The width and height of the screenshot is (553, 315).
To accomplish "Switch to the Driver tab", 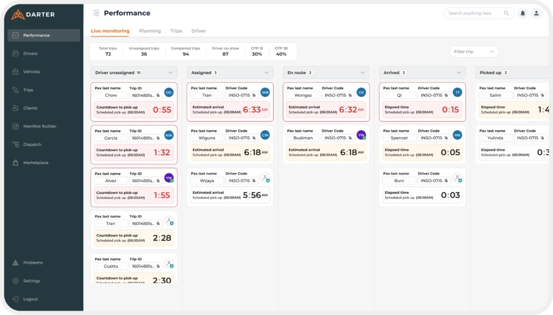I will [199, 31].
